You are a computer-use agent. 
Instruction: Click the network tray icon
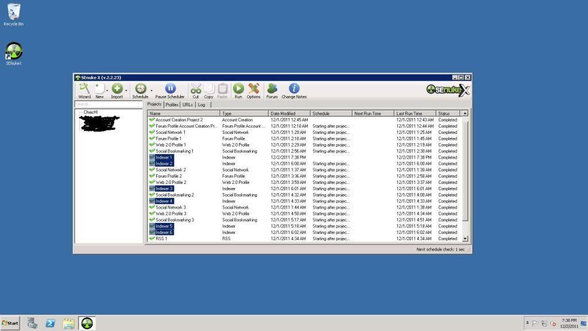544,324
